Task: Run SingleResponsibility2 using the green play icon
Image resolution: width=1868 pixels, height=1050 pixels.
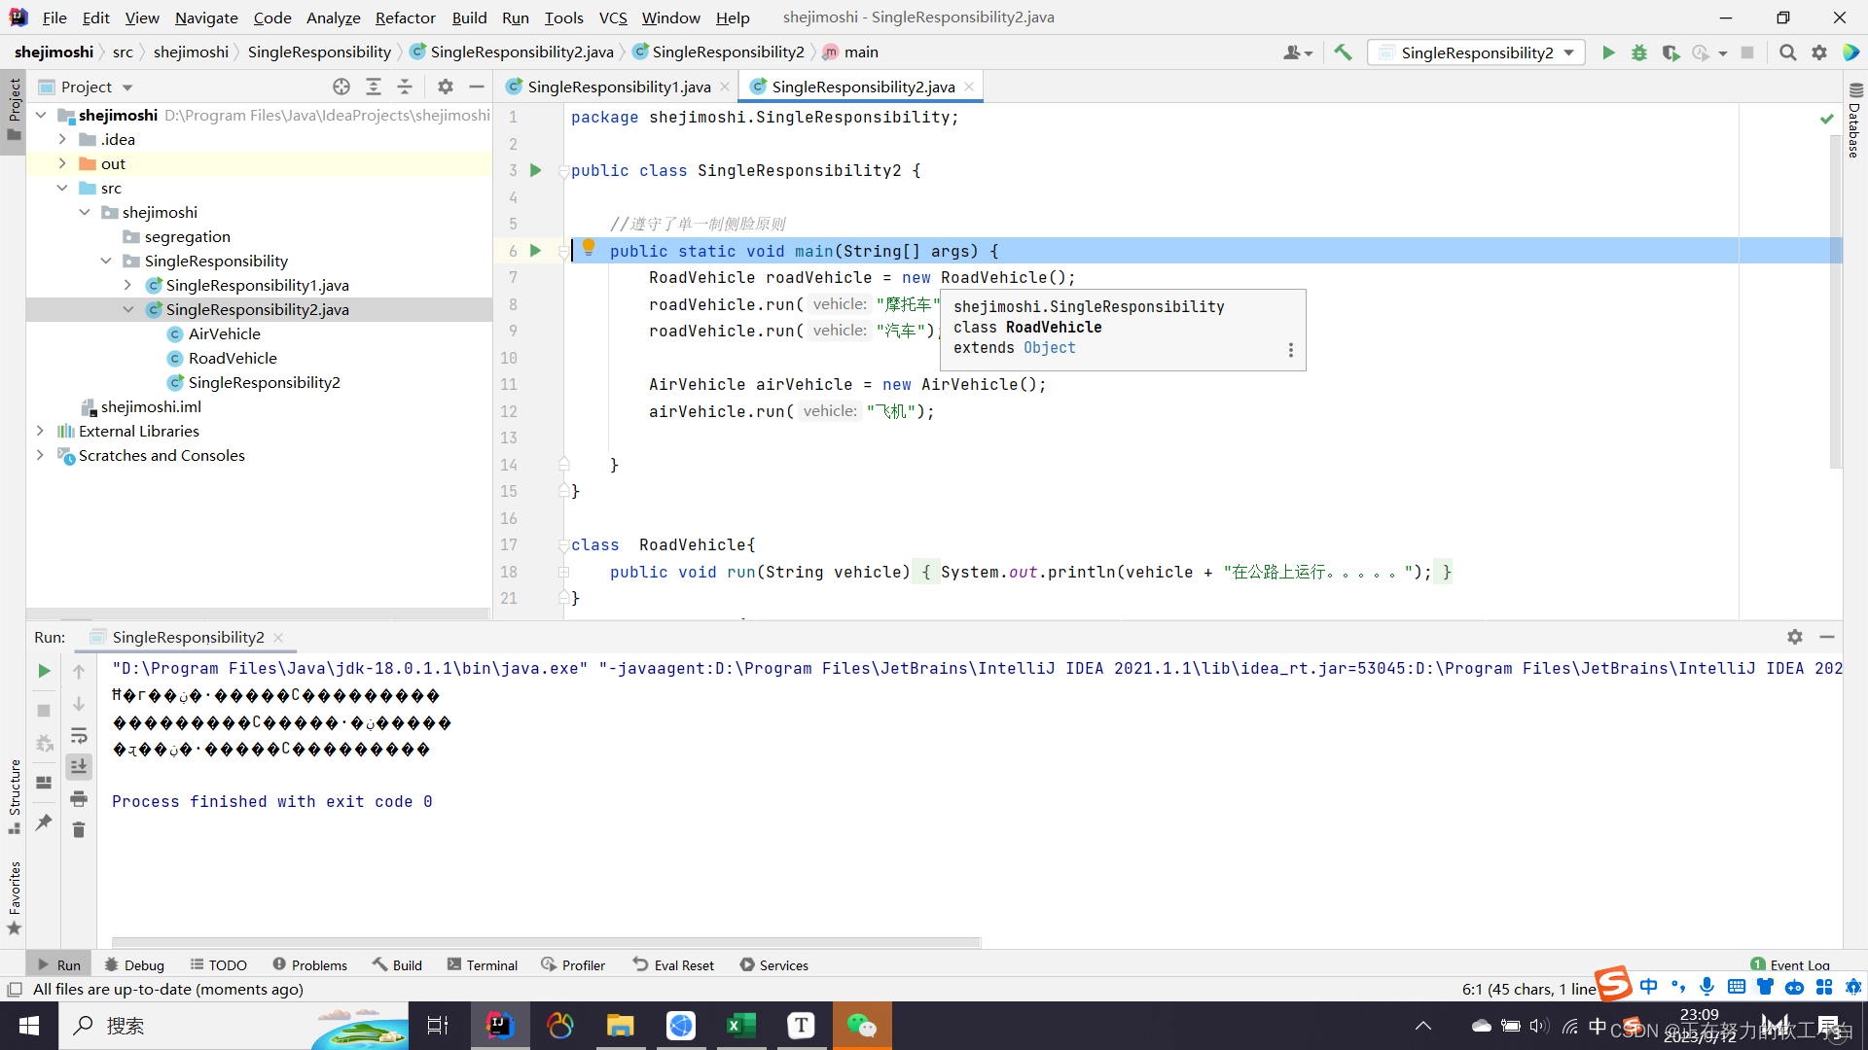Action: [1608, 52]
